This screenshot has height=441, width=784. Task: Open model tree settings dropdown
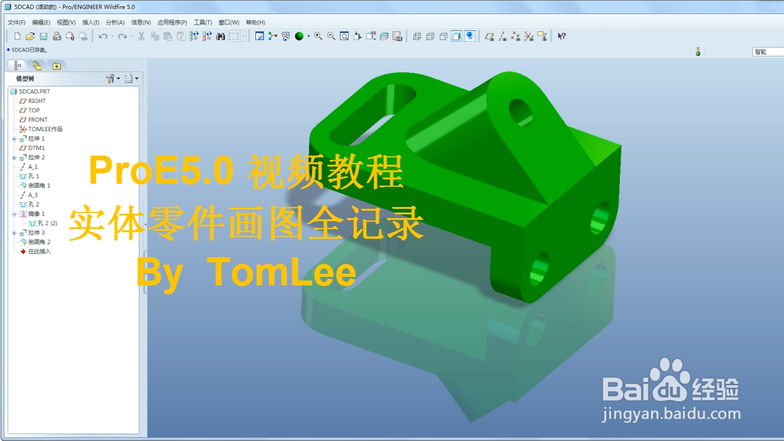pyautogui.click(x=113, y=78)
